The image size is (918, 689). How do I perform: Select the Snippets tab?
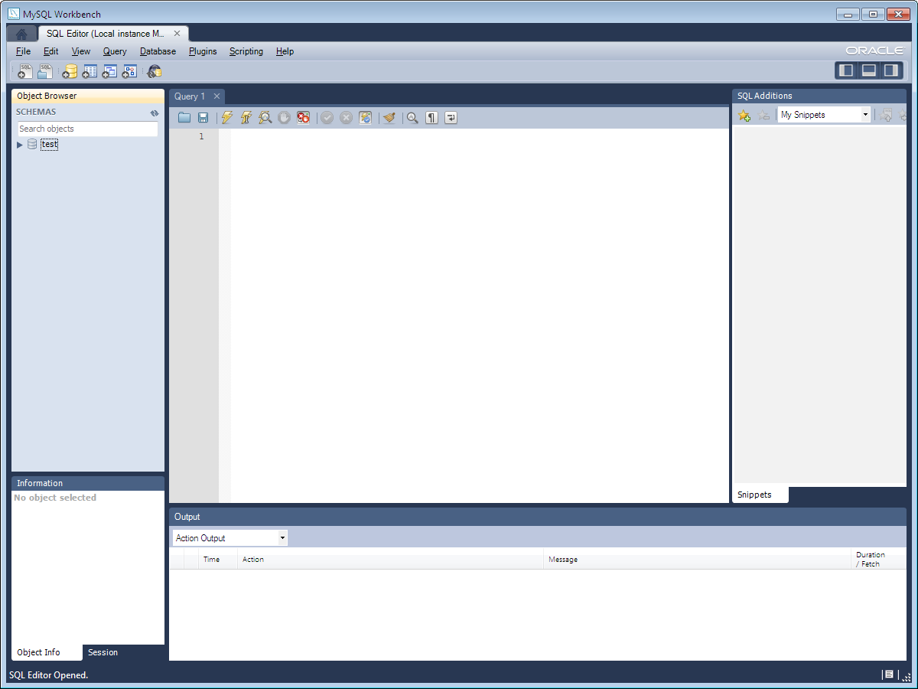point(760,495)
